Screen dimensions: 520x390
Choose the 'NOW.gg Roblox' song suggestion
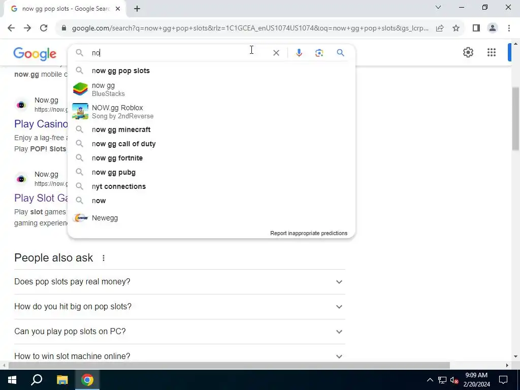(x=211, y=111)
